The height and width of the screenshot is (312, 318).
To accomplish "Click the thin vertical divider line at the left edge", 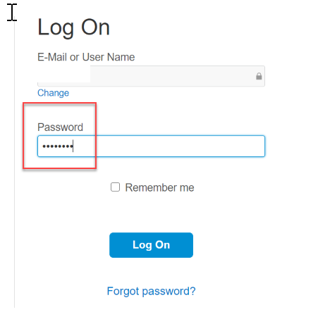I will pos(14,164).
